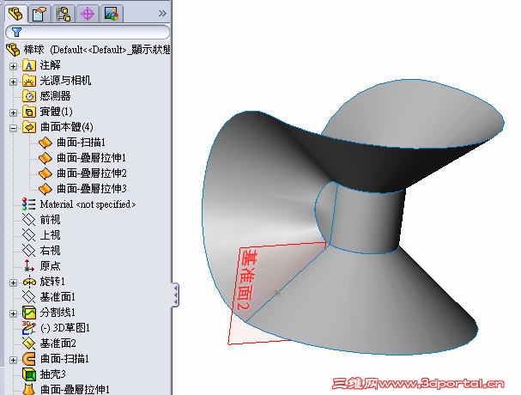The width and height of the screenshot is (521, 395).
Task: Select the cylindrical neck surface of model
Action: 367,221
